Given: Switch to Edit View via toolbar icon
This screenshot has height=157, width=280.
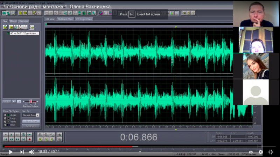Looking at the screenshot, I should (4, 13).
